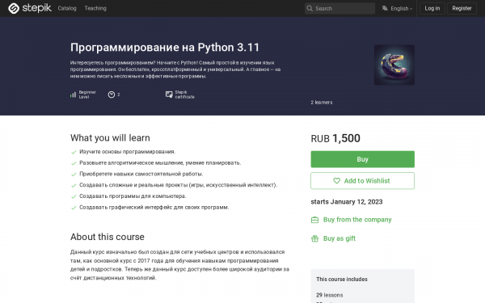Click the Stepik logo
The height and width of the screenshot is (303, 485).
(30, 8)
